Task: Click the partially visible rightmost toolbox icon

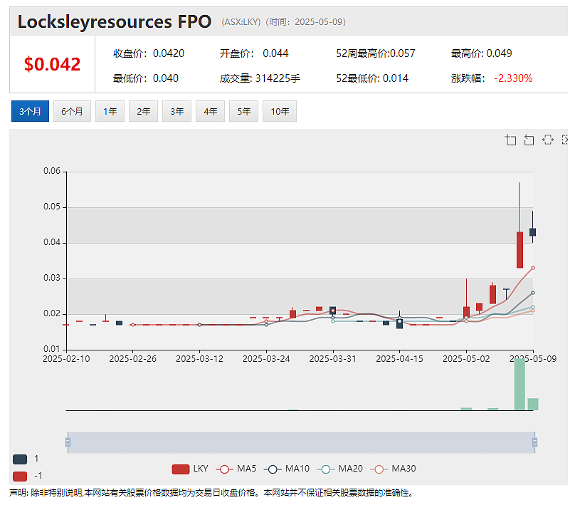Action: [565, 140]
